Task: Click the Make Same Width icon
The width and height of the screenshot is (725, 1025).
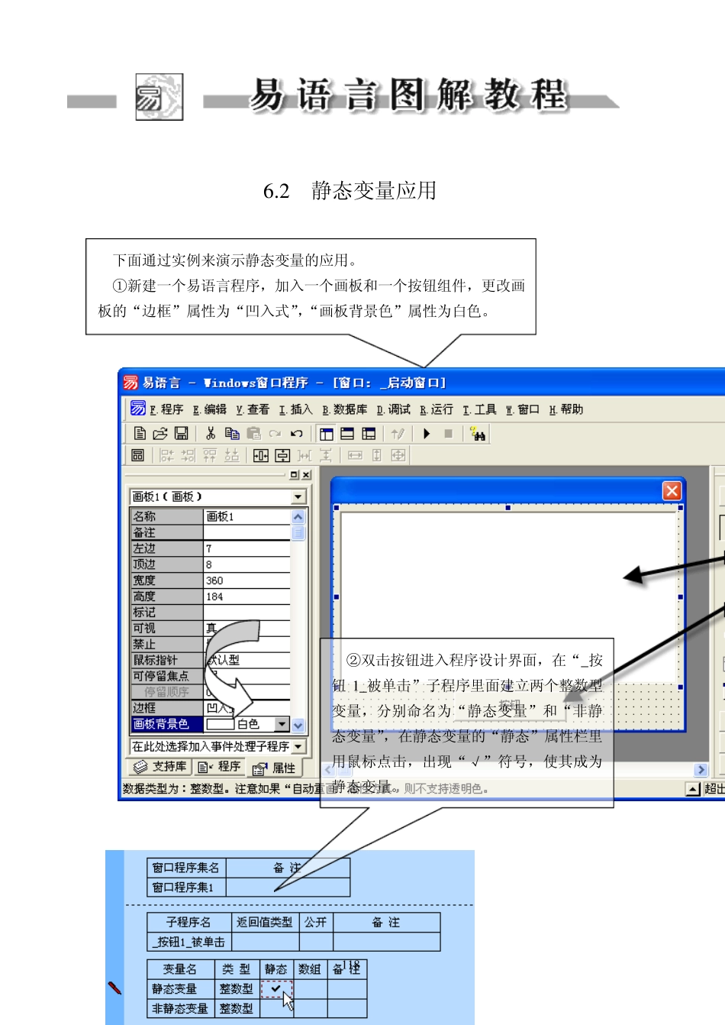Action: [355, 455]
